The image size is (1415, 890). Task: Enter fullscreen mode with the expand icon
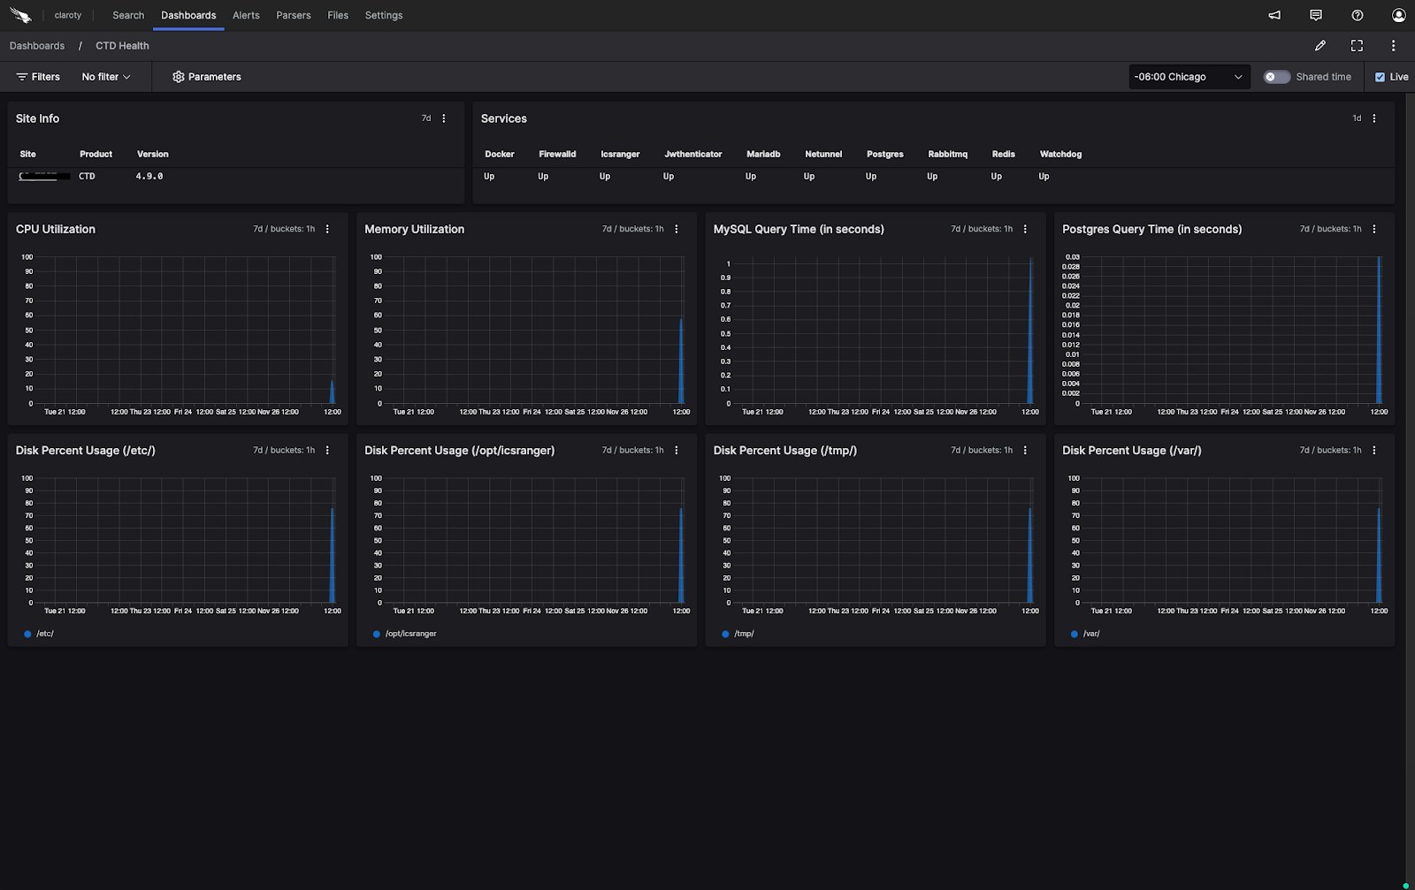click(1357, 46)
